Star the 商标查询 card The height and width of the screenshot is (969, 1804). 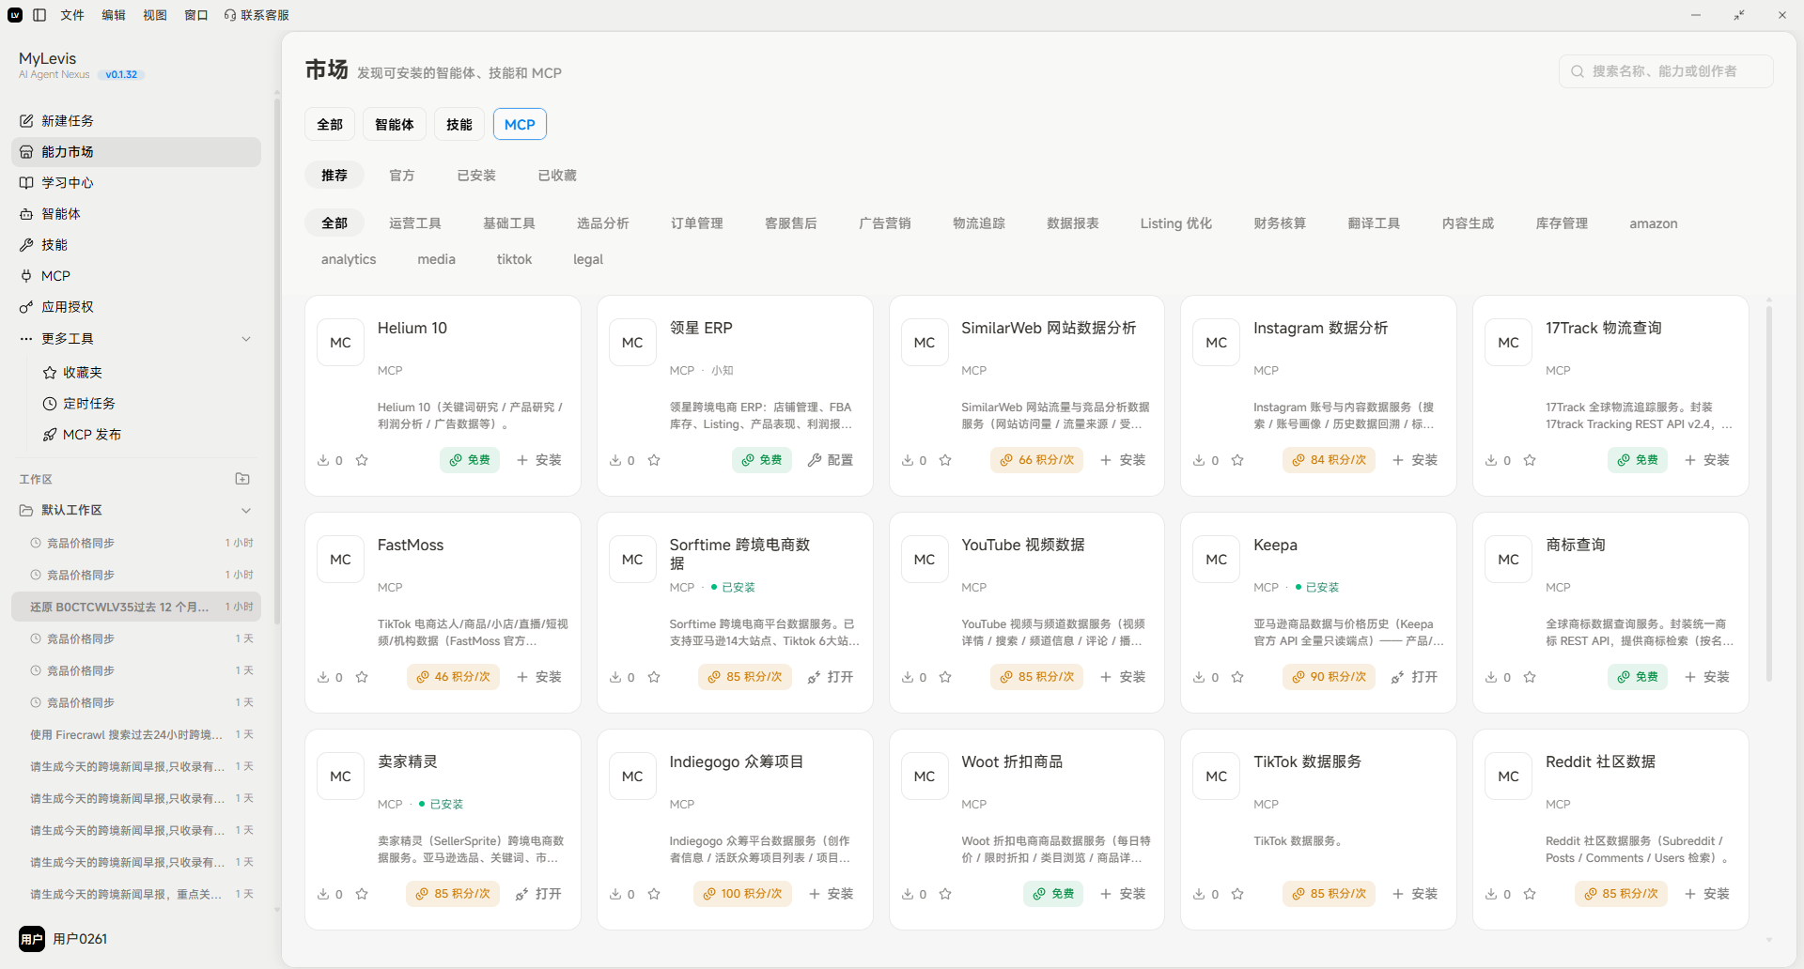[1530, 677]
